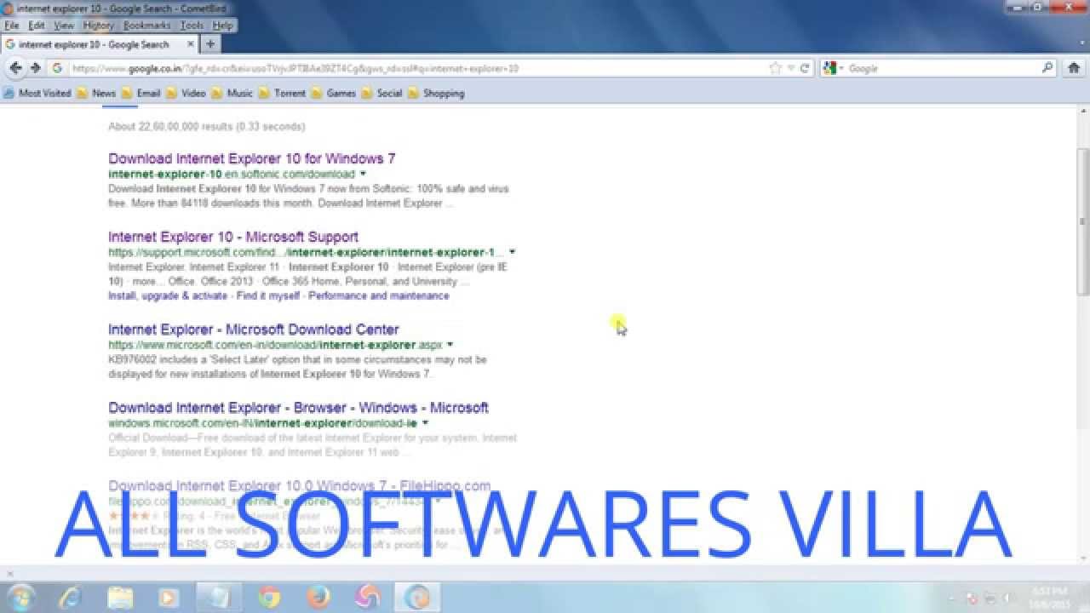This screenshot has width=1090, height=613.
Task: Reload the page with the refresh icon
Action: point(805,68)
